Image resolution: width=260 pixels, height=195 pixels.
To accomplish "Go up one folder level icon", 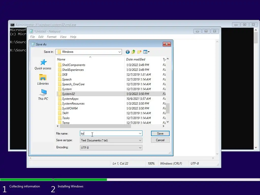I will (x=133, y=52).
